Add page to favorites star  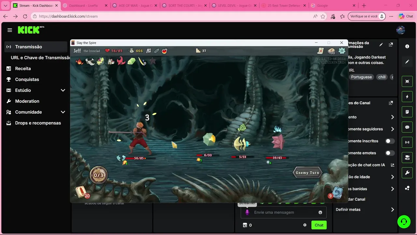[x=323, y=16]
